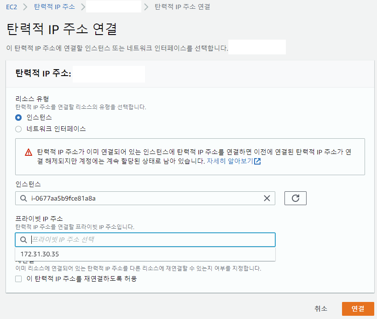Choose the 172.31.30.35 dropdown option
The width and height of the screenshot is (377, 319).
(145, 254)
